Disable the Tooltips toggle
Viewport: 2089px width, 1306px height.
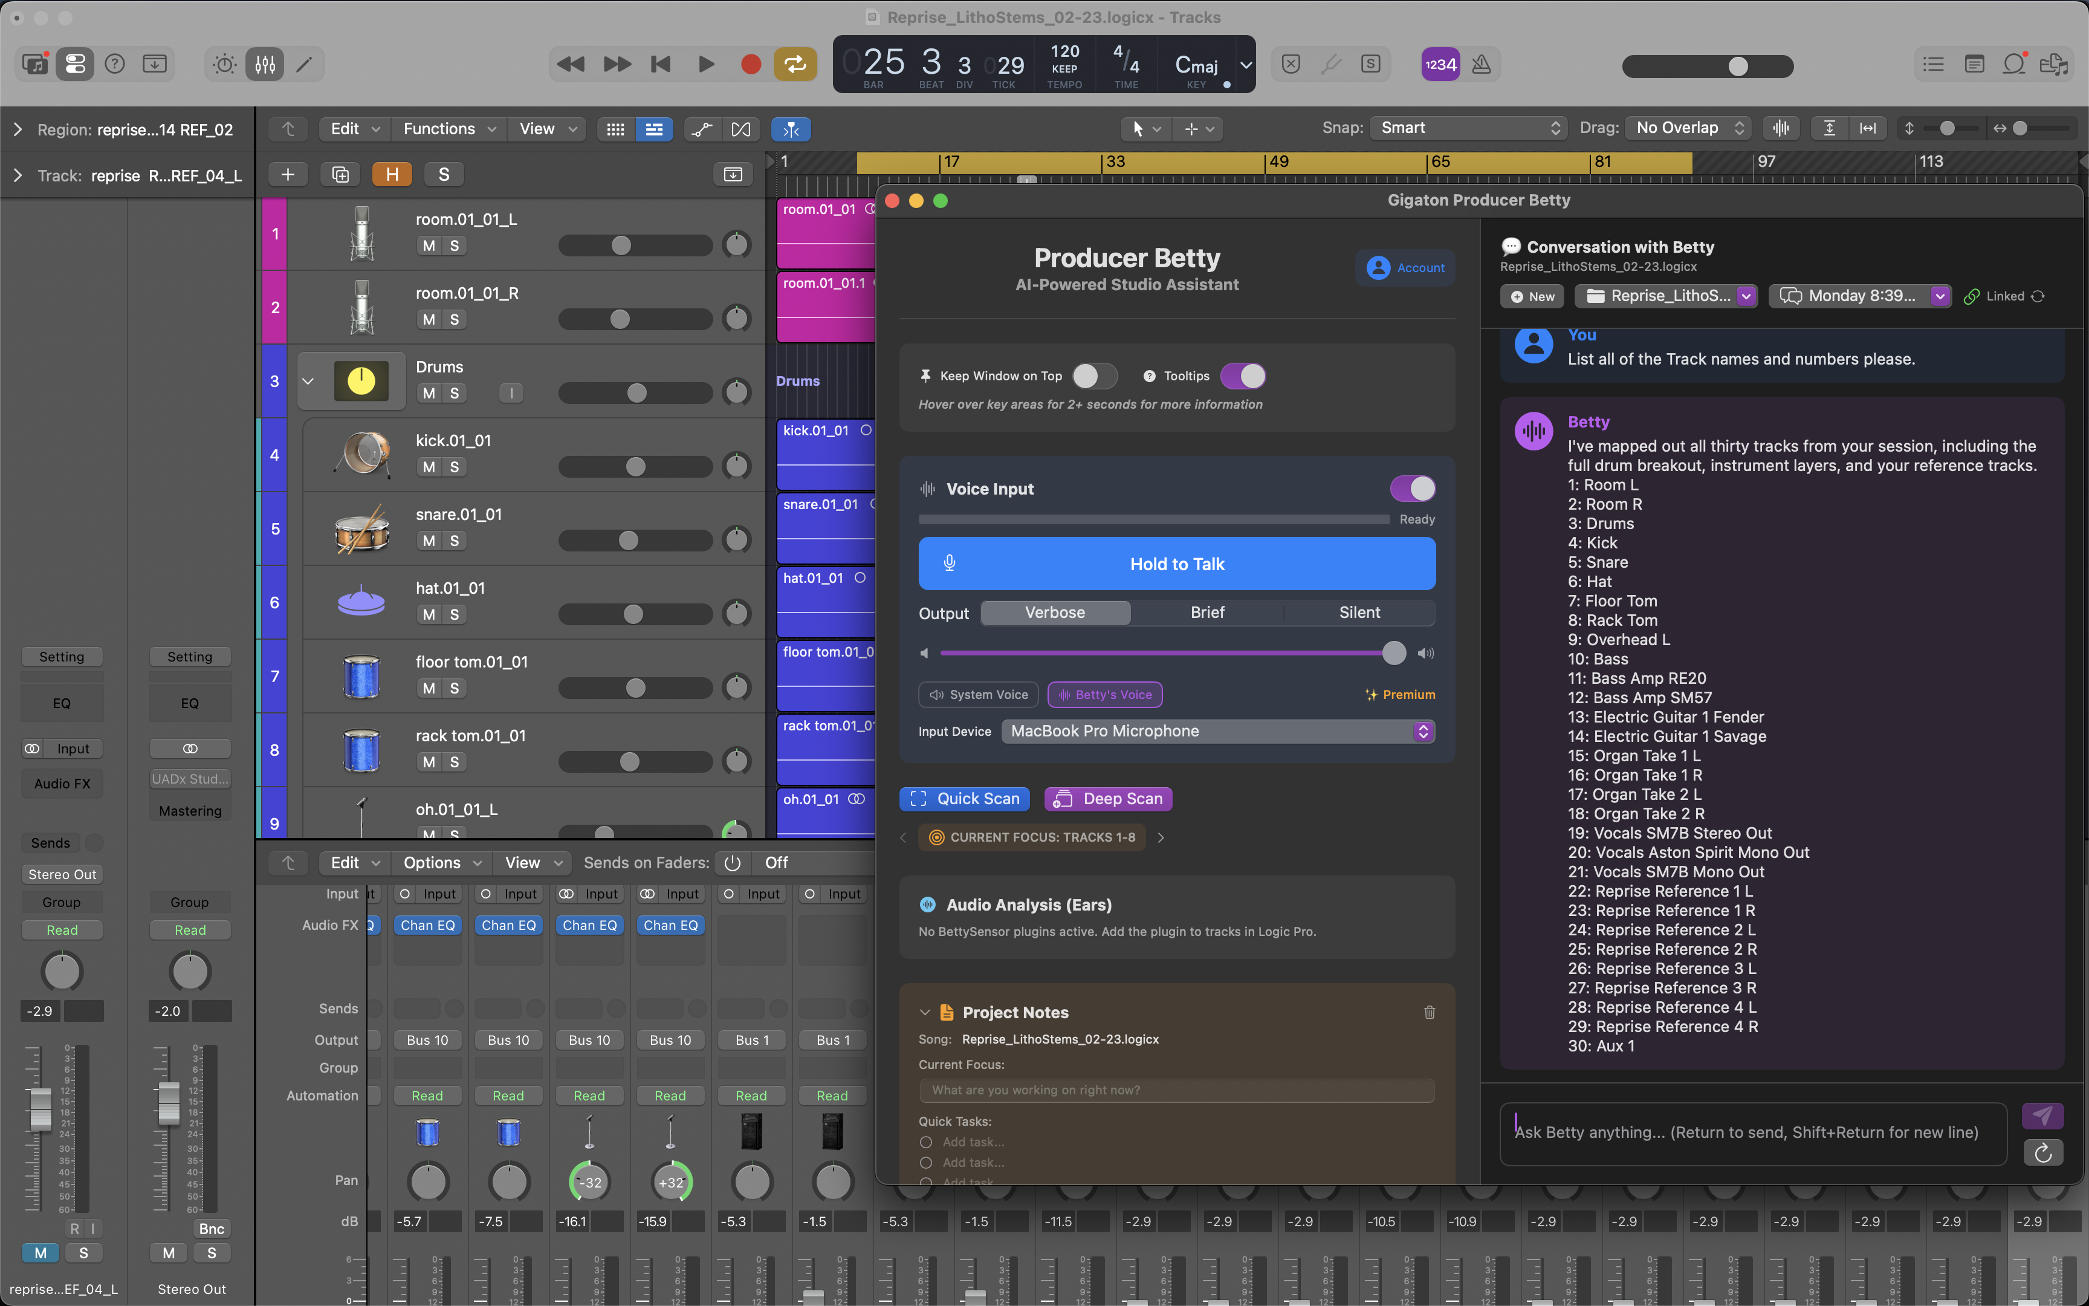pos(1242,375)
